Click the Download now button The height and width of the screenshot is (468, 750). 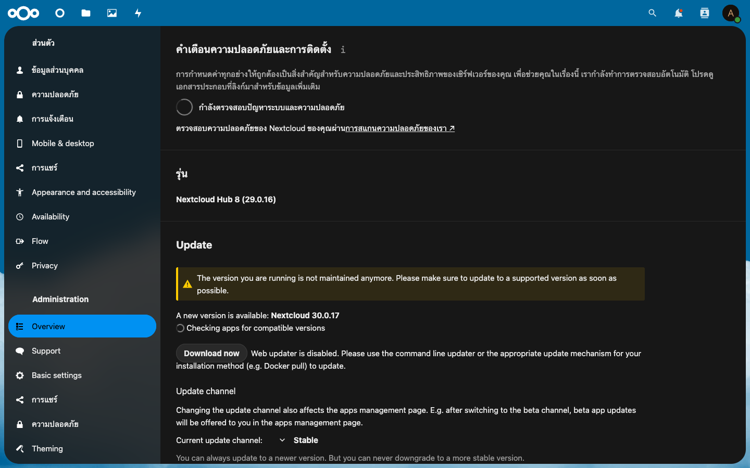click(211, 354)
